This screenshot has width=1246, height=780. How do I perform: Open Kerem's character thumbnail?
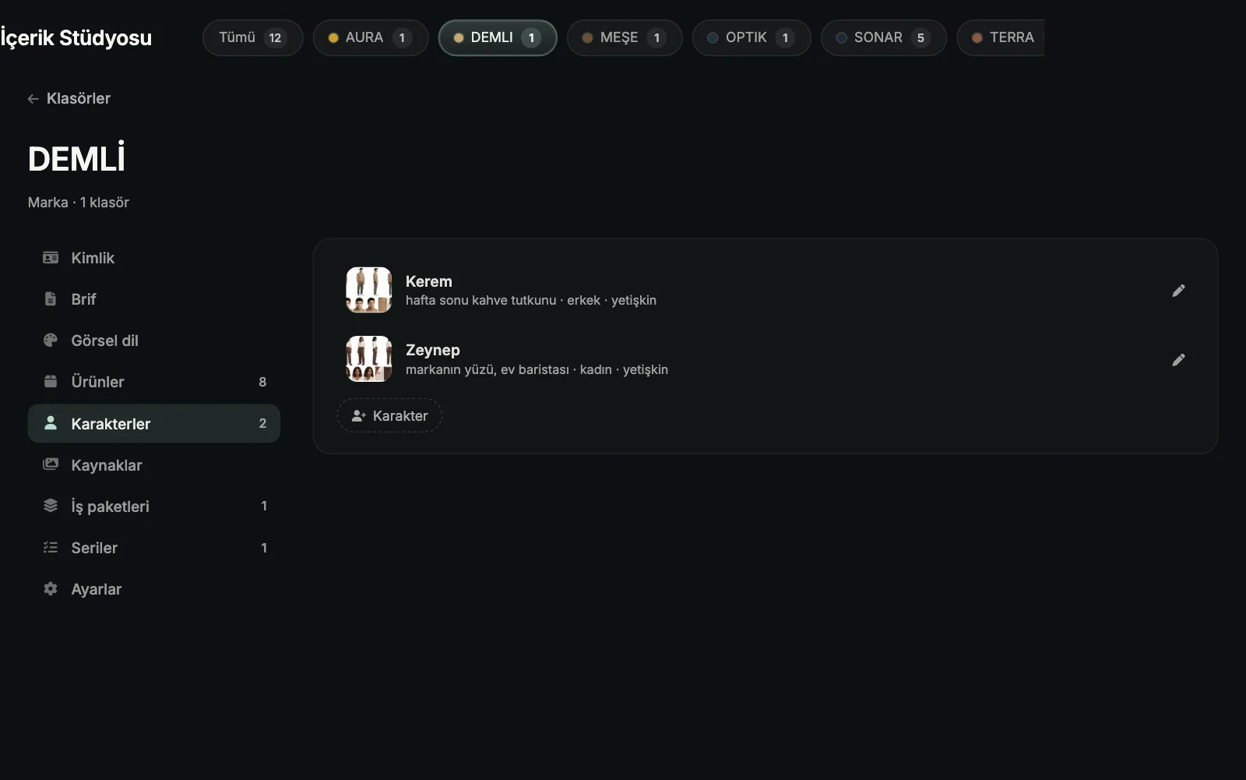point(368,290)
